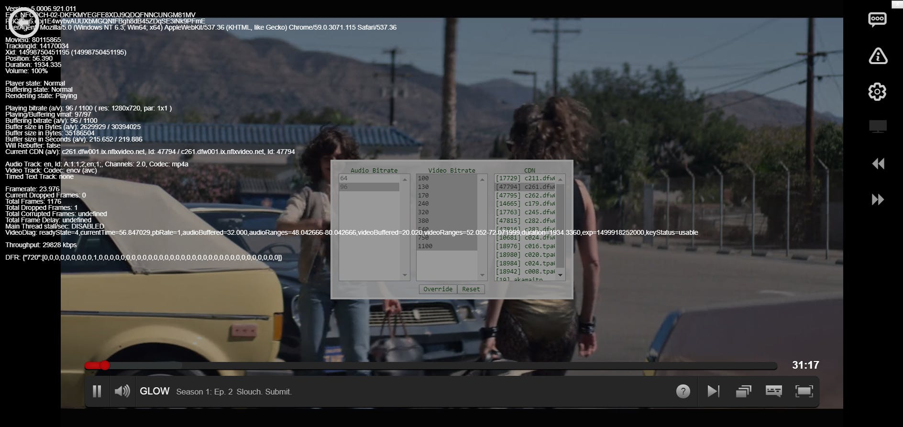Click the GLOW show title
The image size is (903, 427).
pyautogui.click(x=154, y=391)
